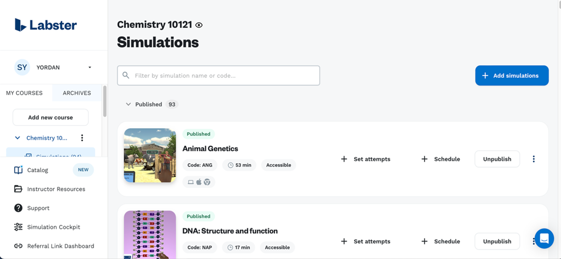Collapse the Chemistry 10 course tree chevron
This screenshot has width=561, height=259.
tap(18, 138)
